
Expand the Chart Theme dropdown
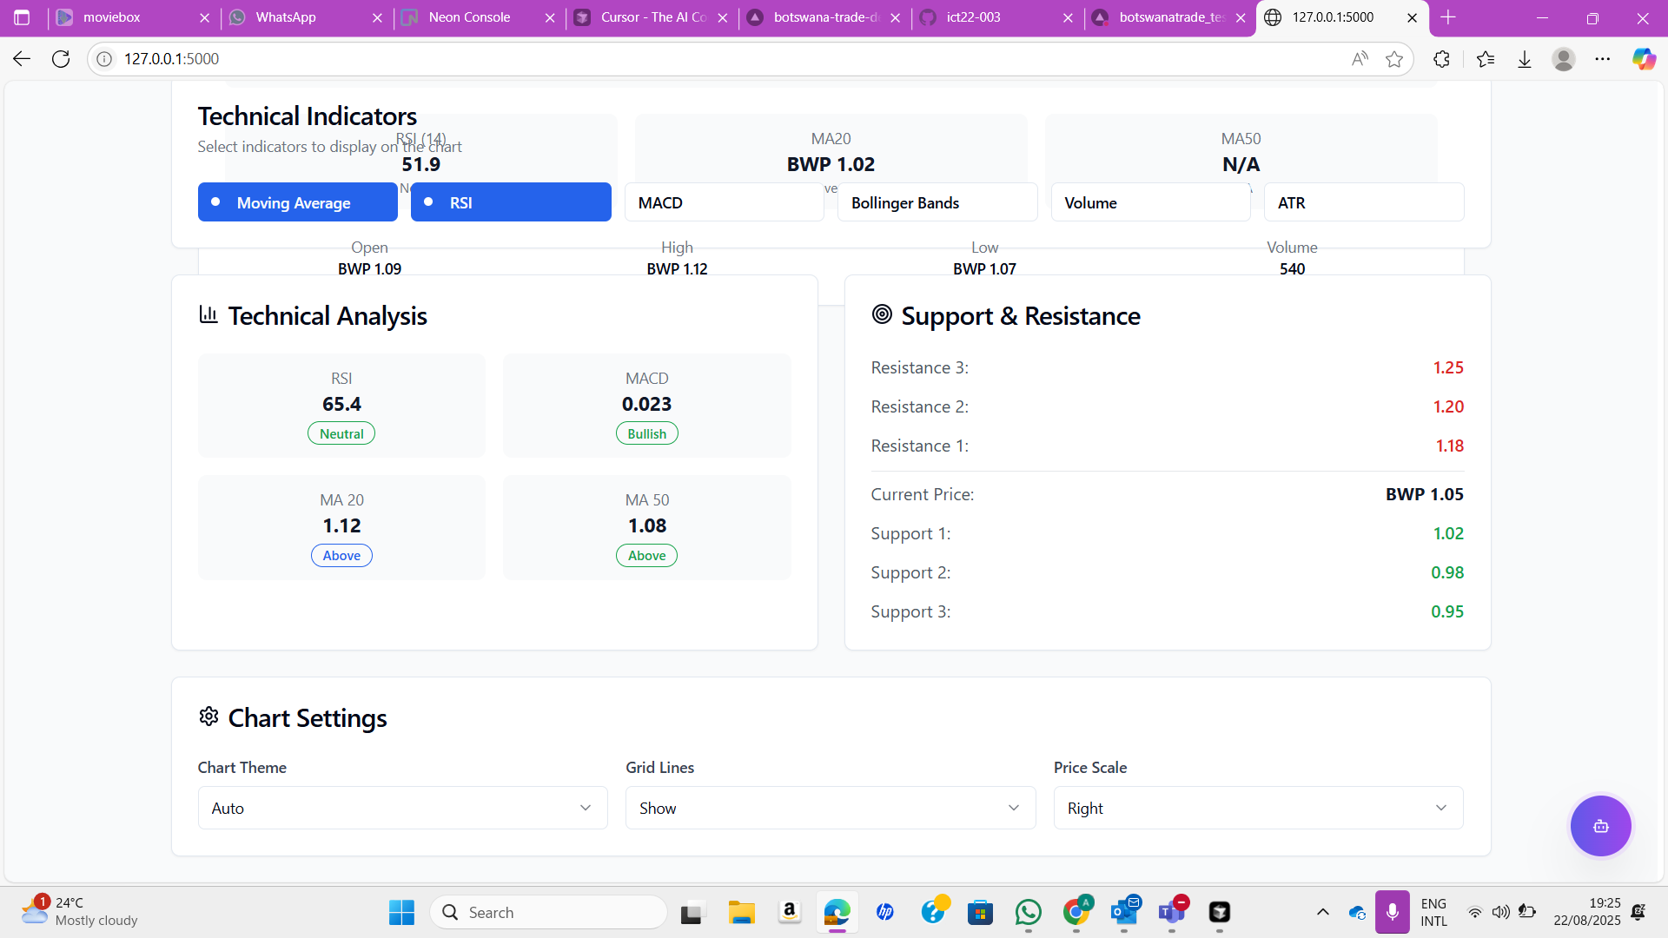coord(402,808)
